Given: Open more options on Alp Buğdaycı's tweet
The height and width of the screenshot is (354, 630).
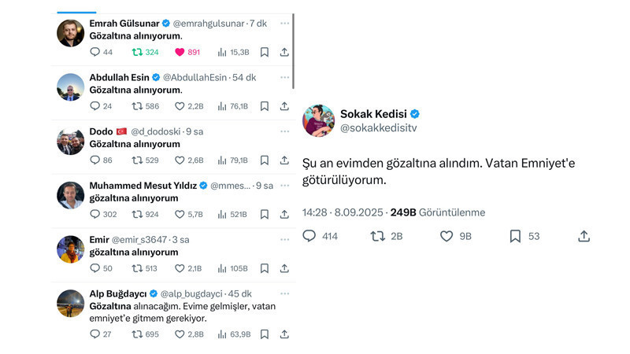Looking at the screenshot, I should click(285, 293).
